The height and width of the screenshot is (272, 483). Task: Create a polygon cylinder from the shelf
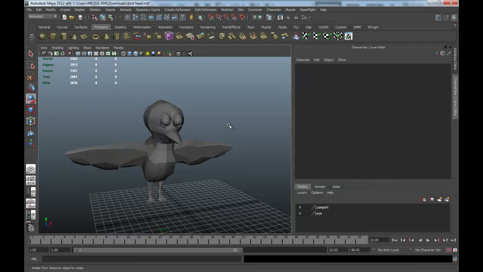64,36
